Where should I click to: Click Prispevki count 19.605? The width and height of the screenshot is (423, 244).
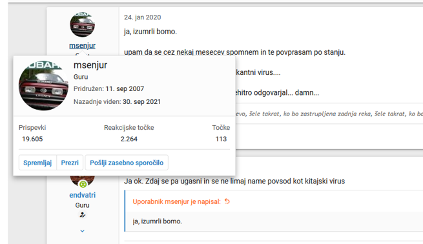tap(32, 139)
